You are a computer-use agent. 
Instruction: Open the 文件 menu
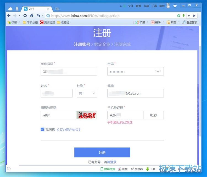click(x=131, y=6)
